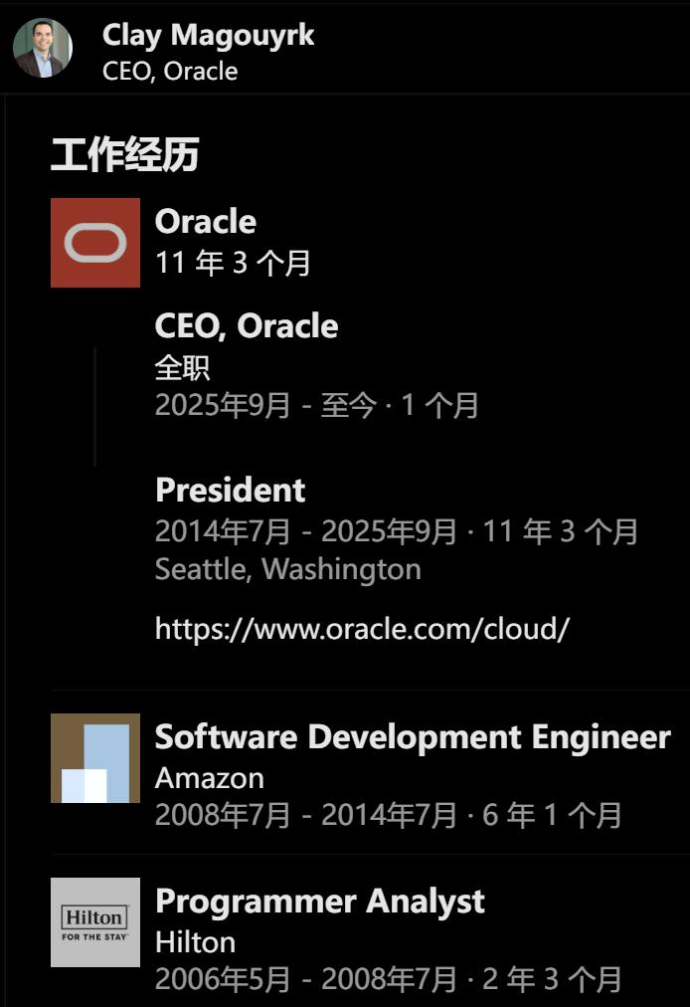
Task: Click the Hilton company name text
Action: 195,942
